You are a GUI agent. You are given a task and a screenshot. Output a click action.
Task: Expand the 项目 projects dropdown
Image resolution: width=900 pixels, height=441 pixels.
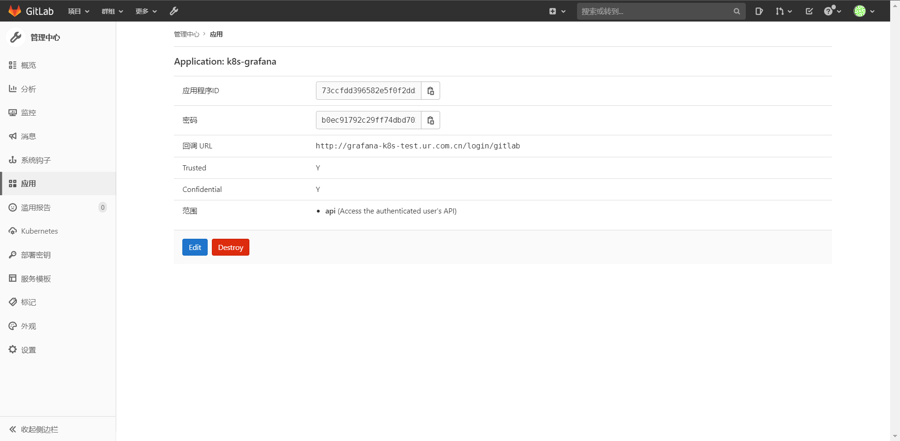(x=78, y=11)
